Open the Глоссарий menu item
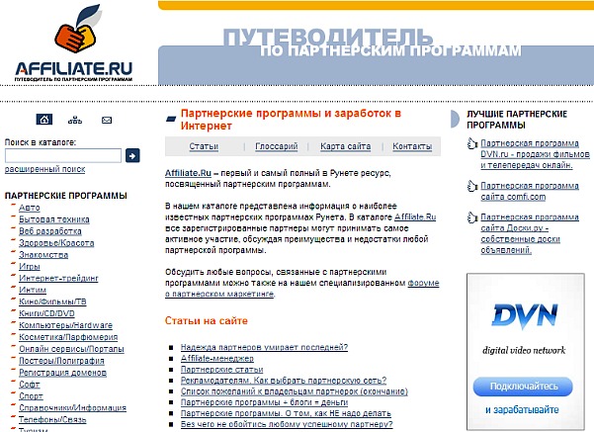 click(276, 146)
